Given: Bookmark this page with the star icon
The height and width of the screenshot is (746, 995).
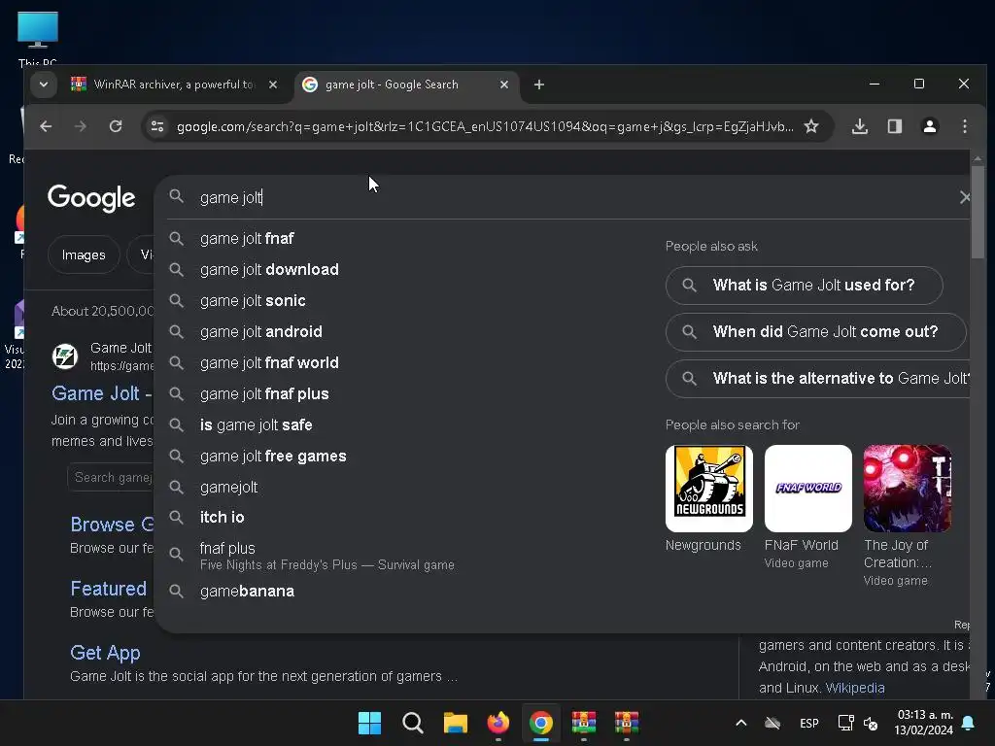Looking at the screenshot, I should tap(811, 126).
